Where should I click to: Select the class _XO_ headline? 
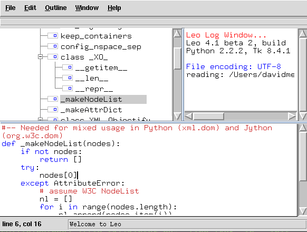point(84,57)
